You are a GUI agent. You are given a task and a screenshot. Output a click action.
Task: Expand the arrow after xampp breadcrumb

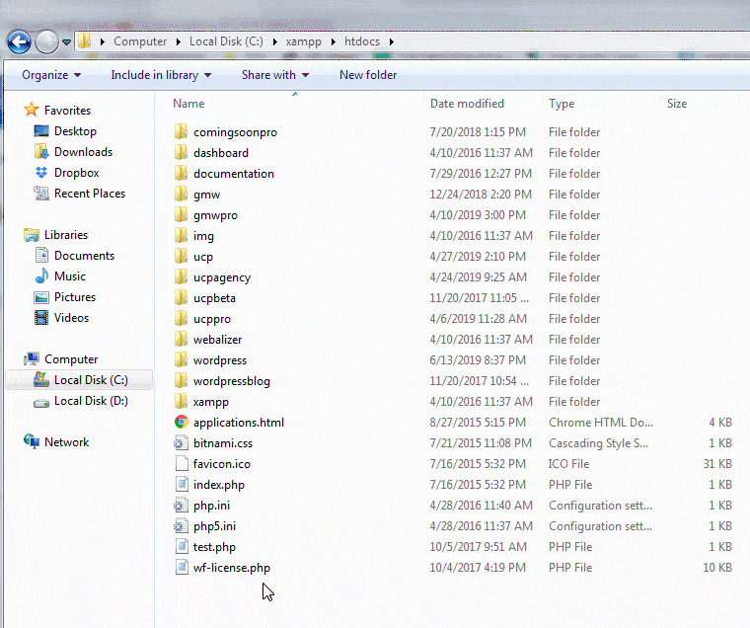tap(333, 41)
